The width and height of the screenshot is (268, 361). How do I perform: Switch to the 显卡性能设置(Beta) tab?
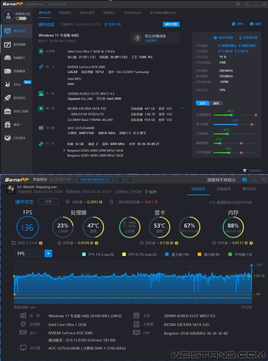tap(163, 13)
